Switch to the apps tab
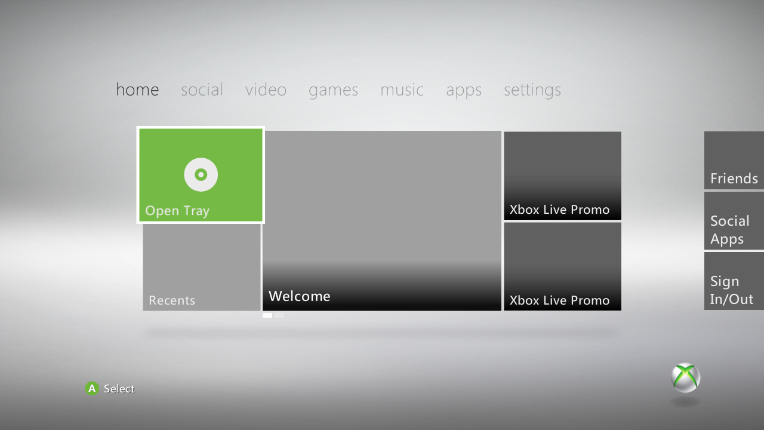The image size is (764, 430). point(464,91)
